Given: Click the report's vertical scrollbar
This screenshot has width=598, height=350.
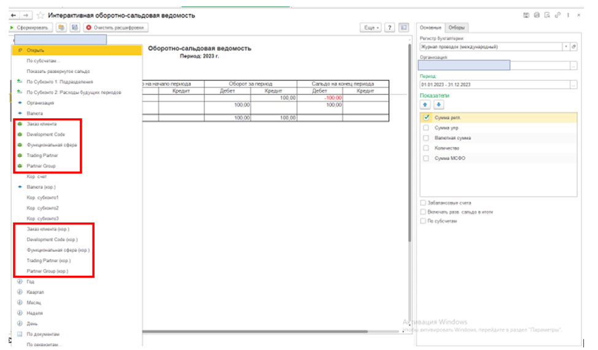Looking at the screenshot, I should pos(410,184).
